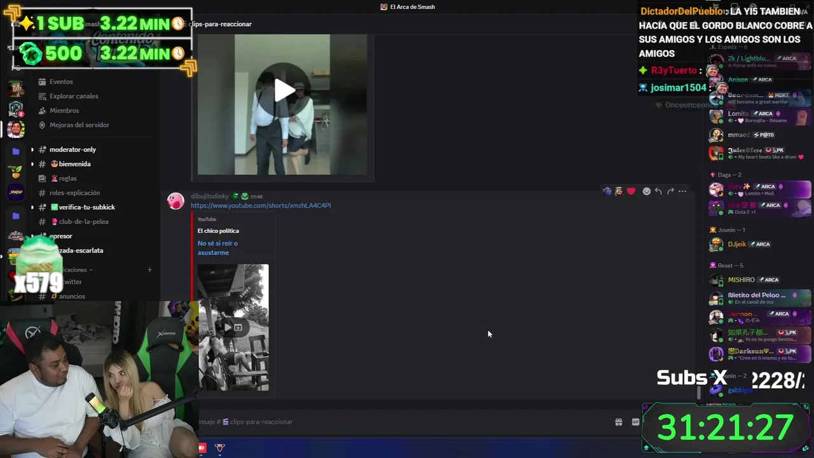
Task: Expand the bienvenida channel threads arrow
Action: (32, 164)
